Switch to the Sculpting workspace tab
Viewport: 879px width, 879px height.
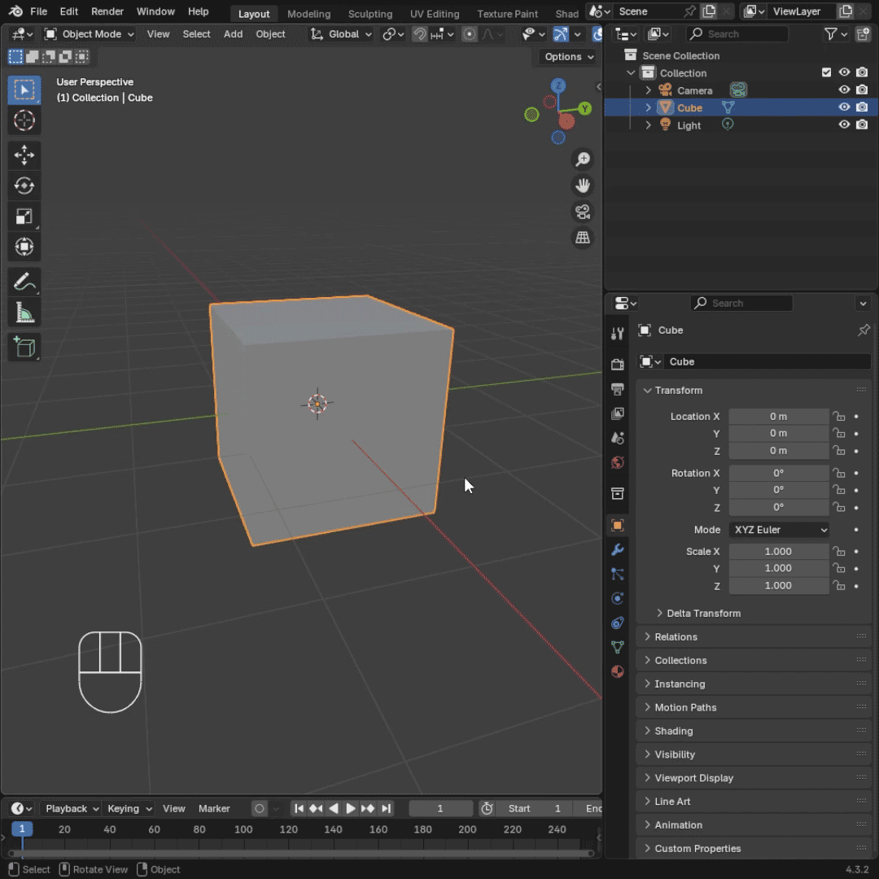370,14
